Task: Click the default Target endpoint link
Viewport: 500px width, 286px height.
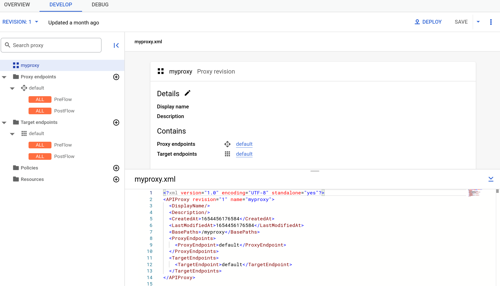Action: click(x=244, y=154)
